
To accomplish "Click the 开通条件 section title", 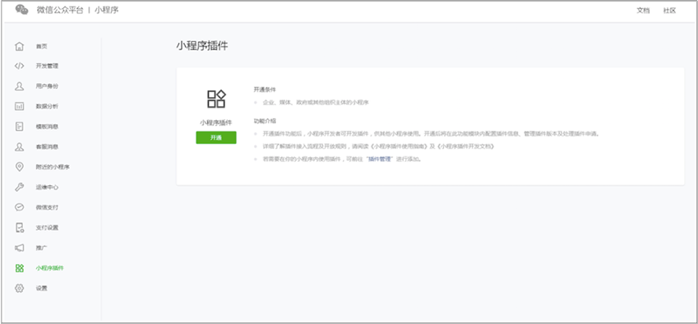I will (x=265, y=90).
